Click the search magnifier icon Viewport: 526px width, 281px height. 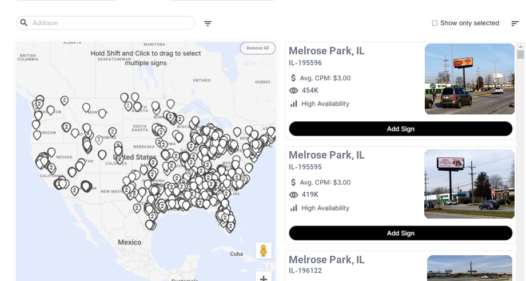click(x=24, y=23)
